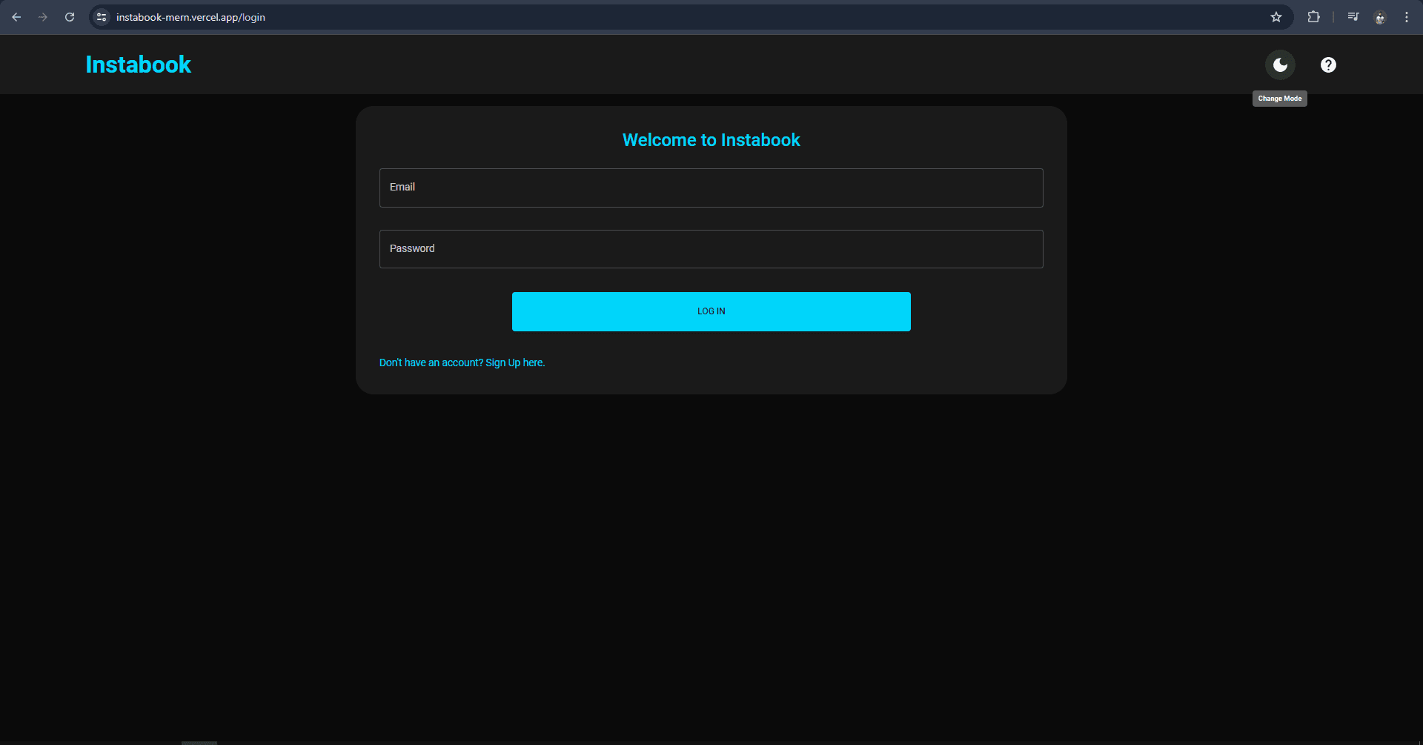Click the Instabook logo

click(x=138, y=64)
